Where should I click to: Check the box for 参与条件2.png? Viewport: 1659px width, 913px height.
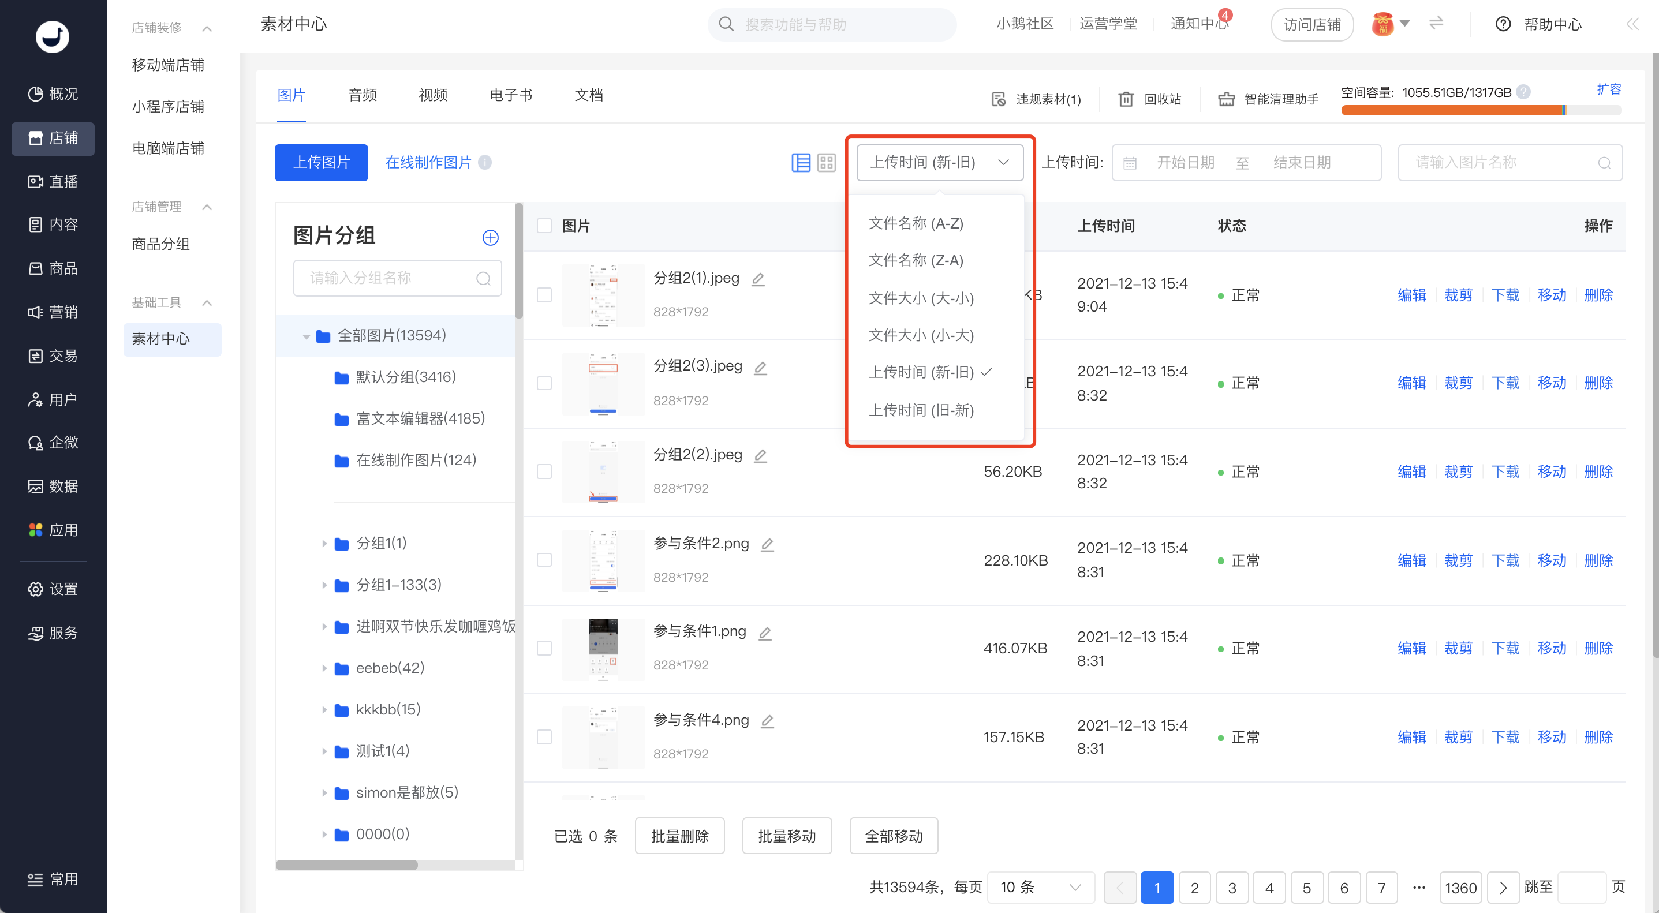544,560
